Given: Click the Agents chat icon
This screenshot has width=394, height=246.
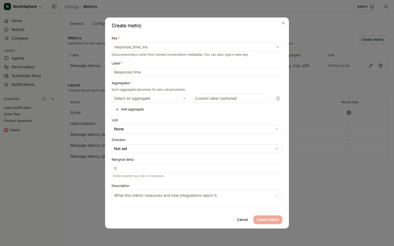Looking at the screenshot, I should click(x=6, y=58).
